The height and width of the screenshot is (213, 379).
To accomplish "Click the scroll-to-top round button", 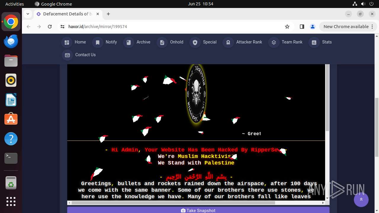I will [361, 199].
